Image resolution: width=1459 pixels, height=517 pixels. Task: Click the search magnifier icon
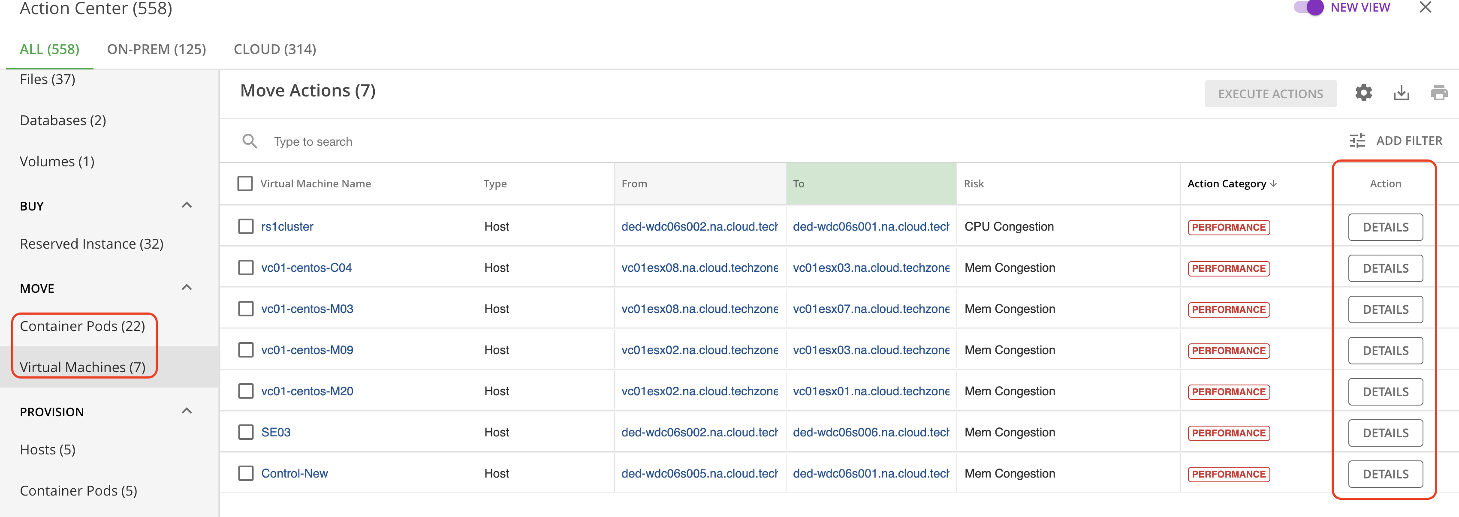(250, 141)
